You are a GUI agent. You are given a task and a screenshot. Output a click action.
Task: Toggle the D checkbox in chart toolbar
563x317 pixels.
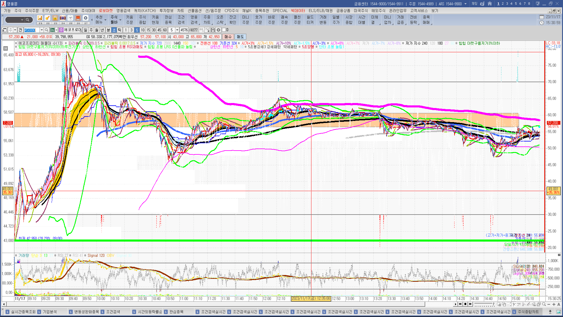click(x=224, y=30)
